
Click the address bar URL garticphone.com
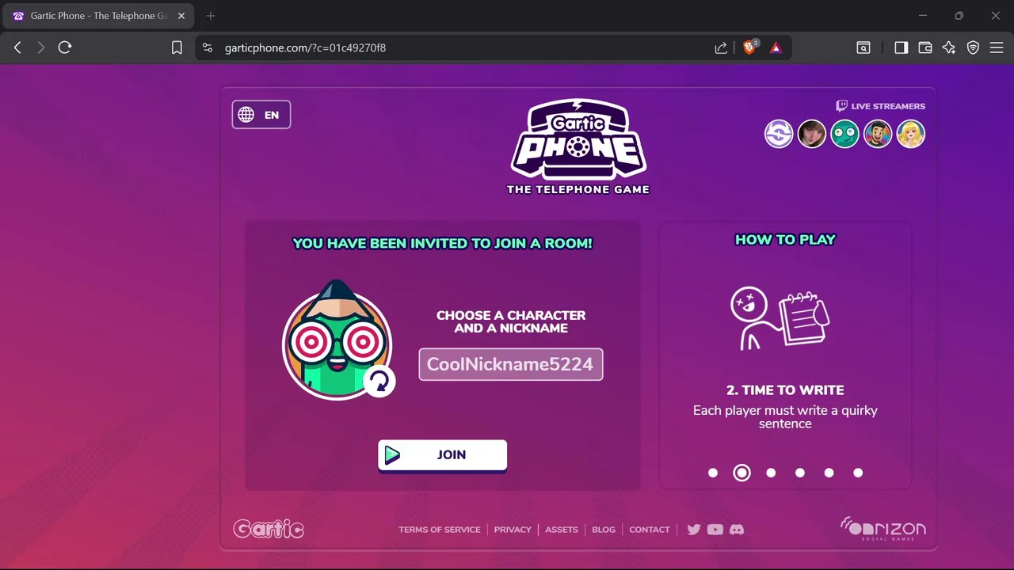coord(305,47)
